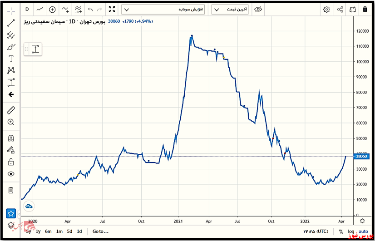Click the share chart icon

(340, 9)
